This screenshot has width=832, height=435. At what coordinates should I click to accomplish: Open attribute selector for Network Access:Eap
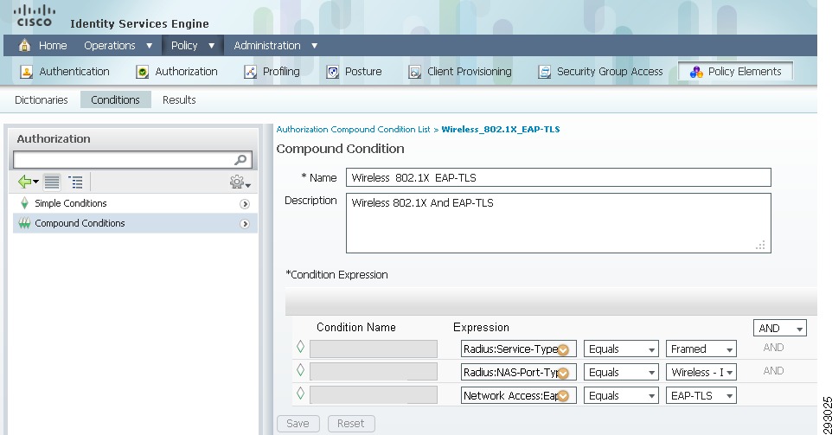pos(564,396)
